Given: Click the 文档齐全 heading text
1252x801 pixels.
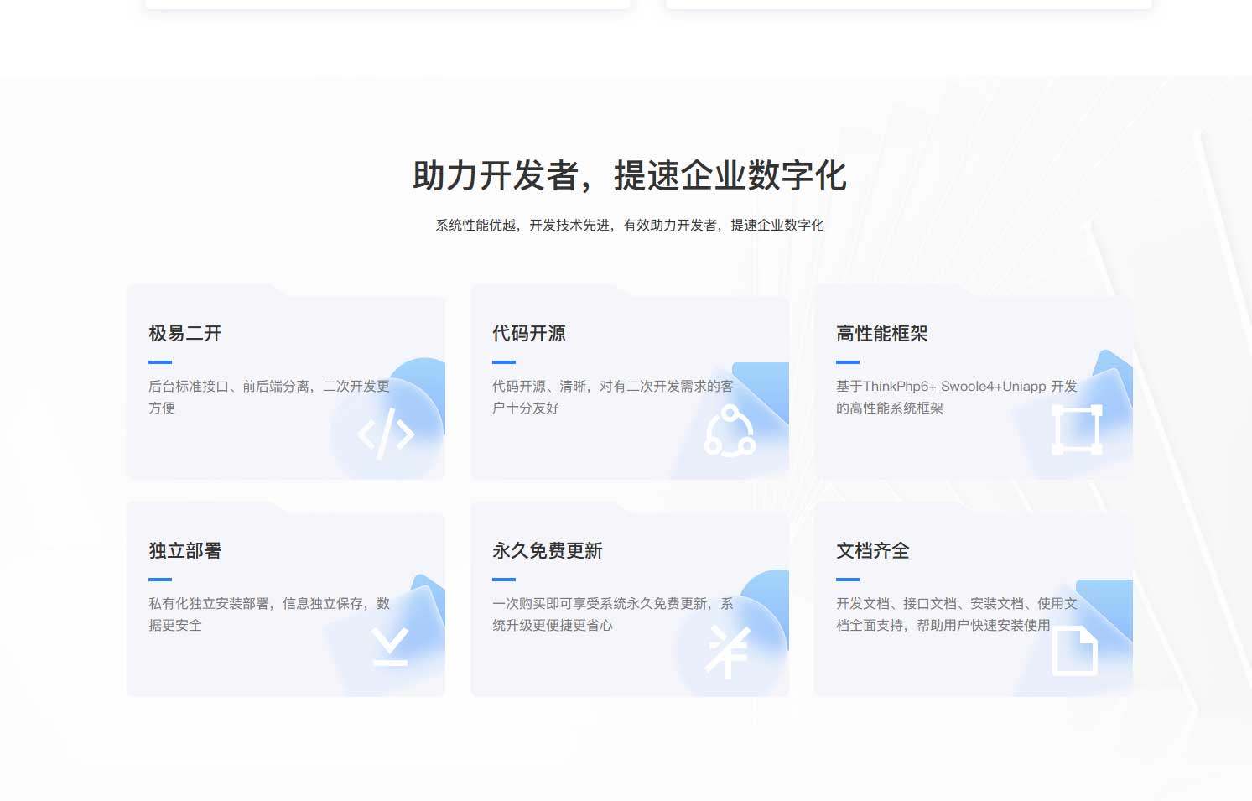Looking at the screenshot, I should (872, 551).
